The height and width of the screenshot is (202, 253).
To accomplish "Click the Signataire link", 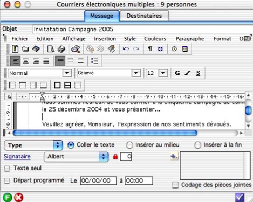I will pos(17,157).
